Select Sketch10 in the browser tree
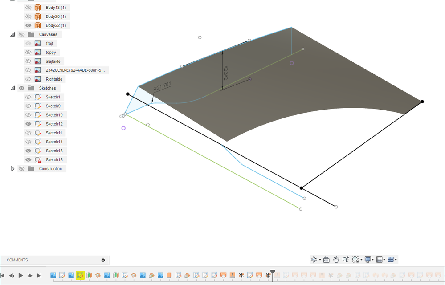445x285 pixels. click(x=54, y=115)
